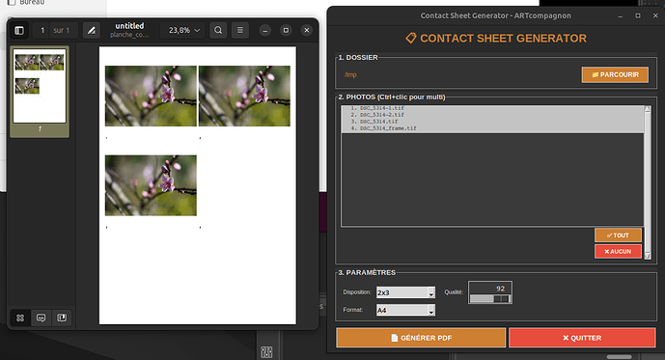
Task: Click the mixer icon in the bottom desktop bar
Action: [x=266, y=352]
